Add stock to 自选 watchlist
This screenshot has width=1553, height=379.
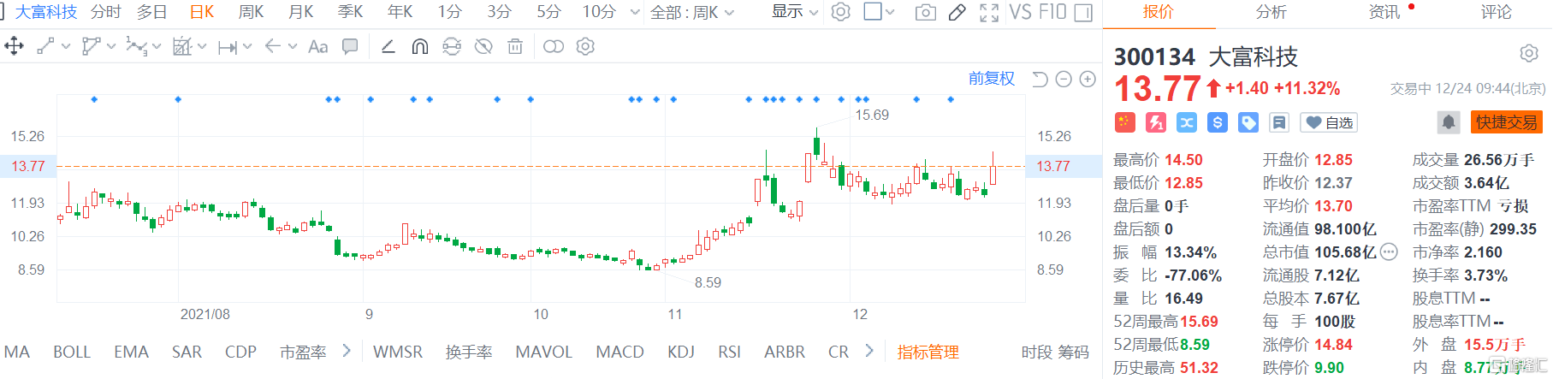tap(1329, 122)
